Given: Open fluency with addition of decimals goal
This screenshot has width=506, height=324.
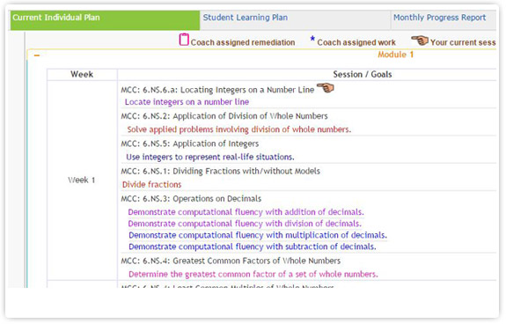Looking at the screenshot, I should [x=246, y=212].
